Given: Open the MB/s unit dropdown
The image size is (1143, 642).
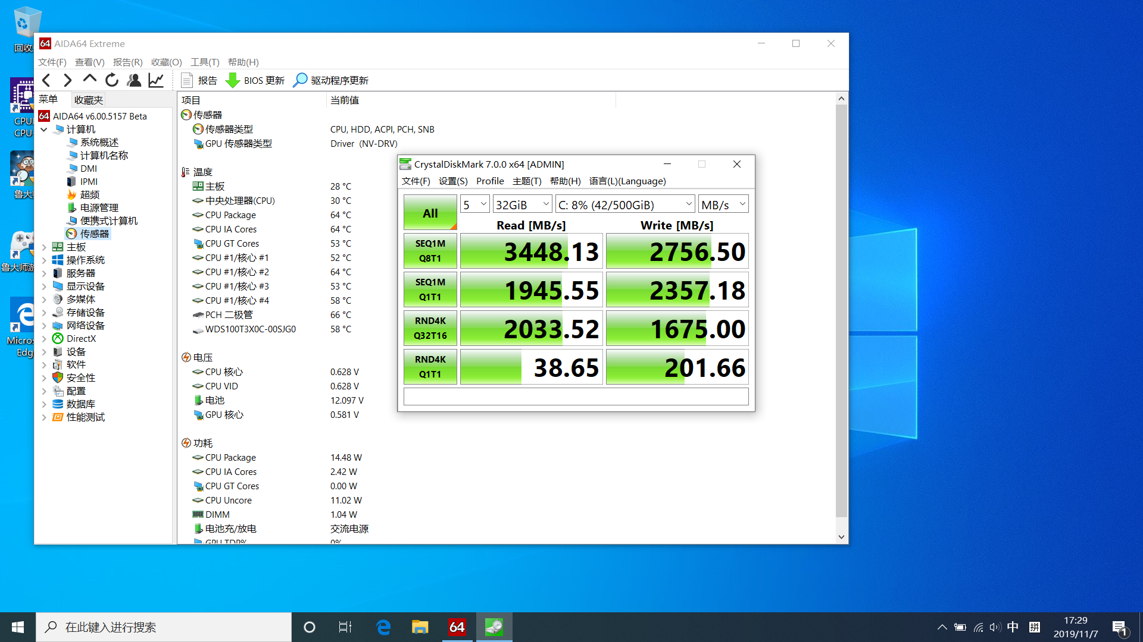Looking at the screenshot, I should [x=723, y=204].
